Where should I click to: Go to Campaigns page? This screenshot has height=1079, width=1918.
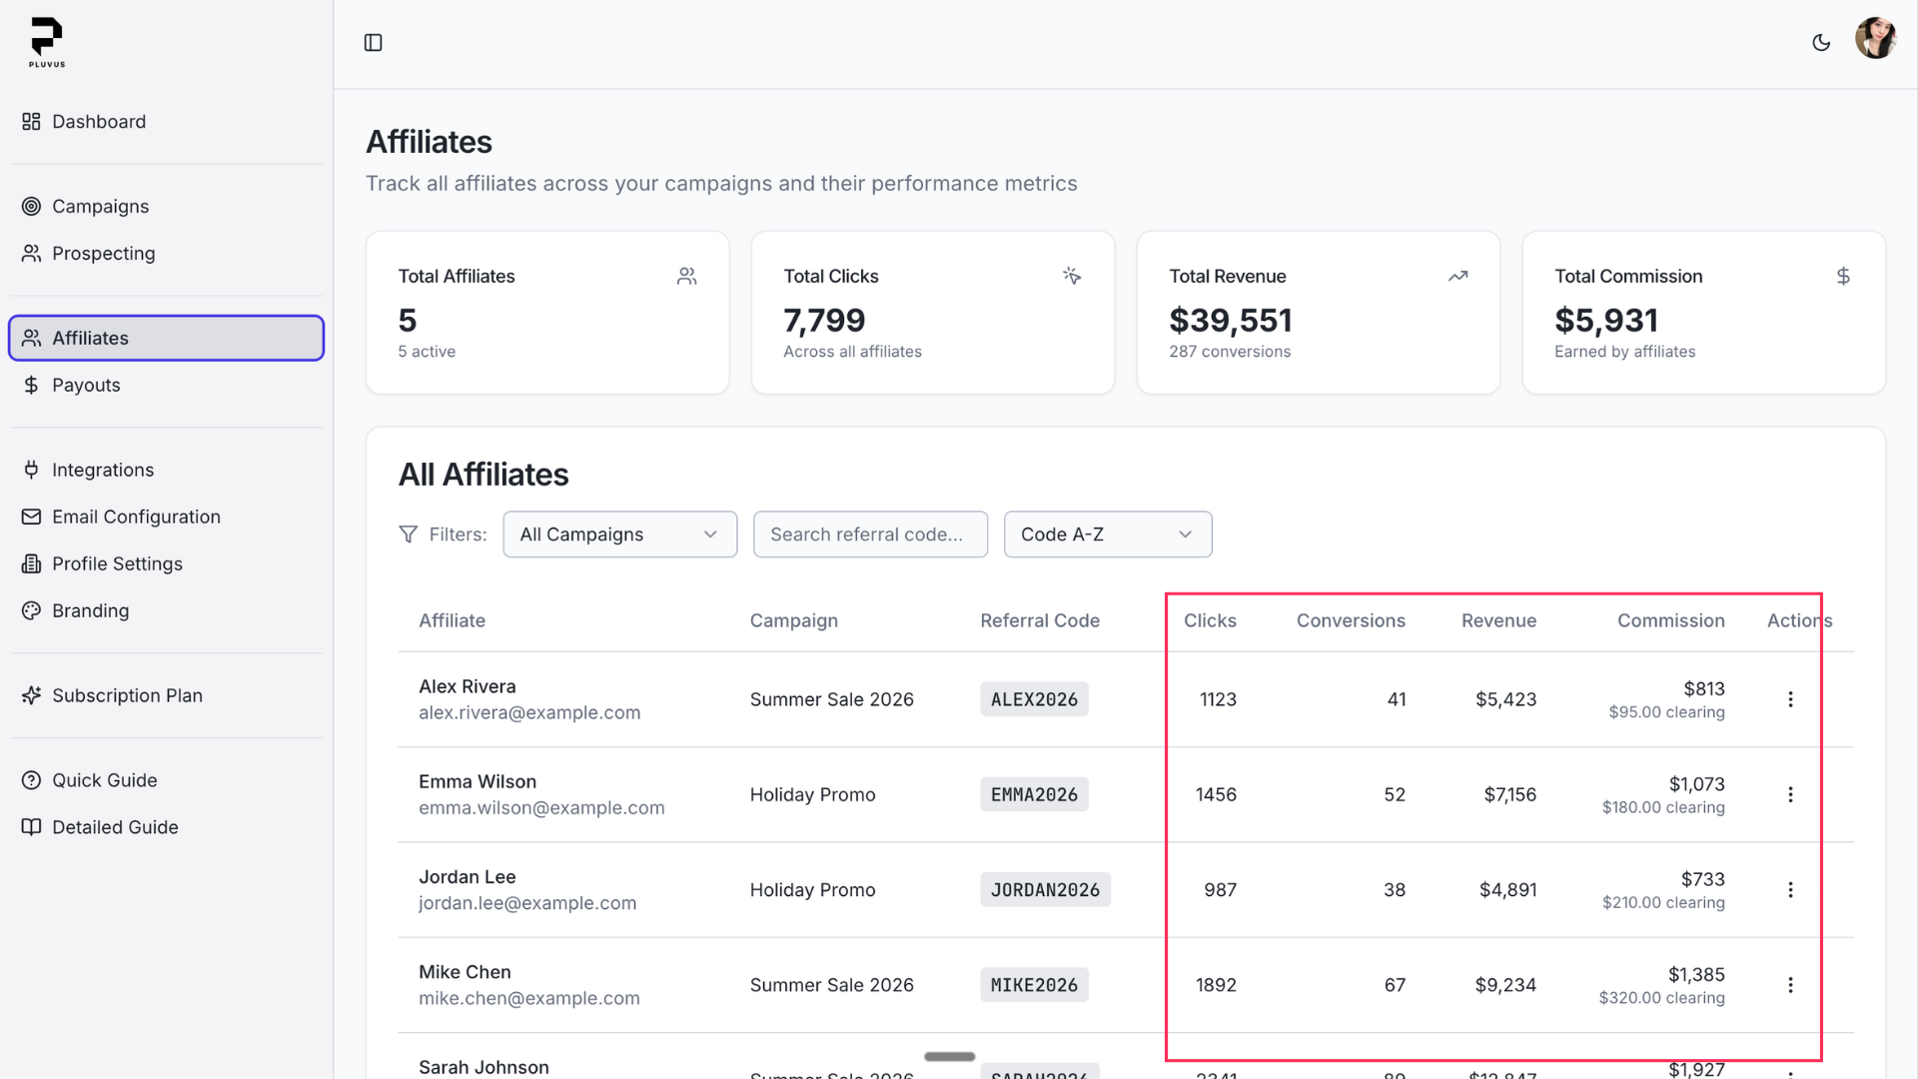166,207
